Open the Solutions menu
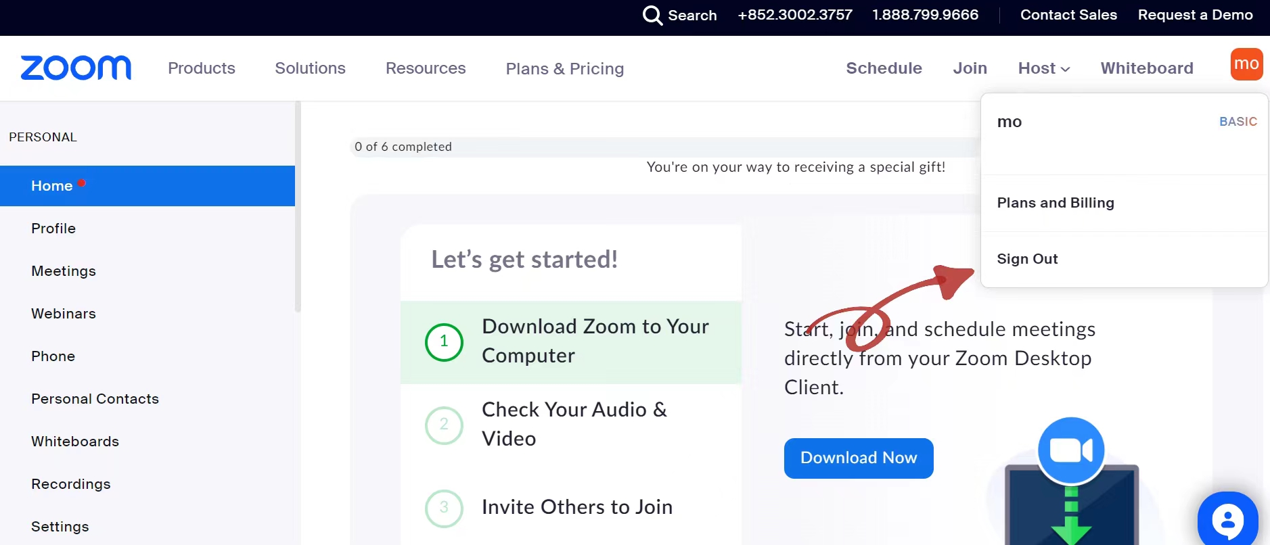The height and width of the screenshot is (545, 1270). pyautogui.click(x=310, y=68)
